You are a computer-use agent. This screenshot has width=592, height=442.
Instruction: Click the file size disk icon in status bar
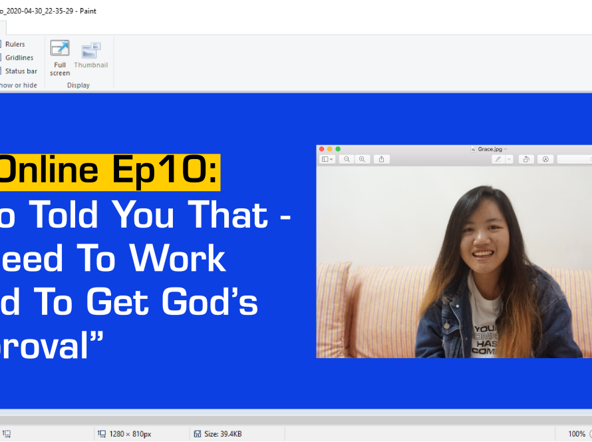[x=198, y=434]
